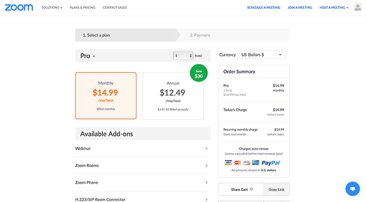The width and height of the screenshot is (366, 202).
Task: Go to Schedule a Meeting
Action: coord(264,7)
